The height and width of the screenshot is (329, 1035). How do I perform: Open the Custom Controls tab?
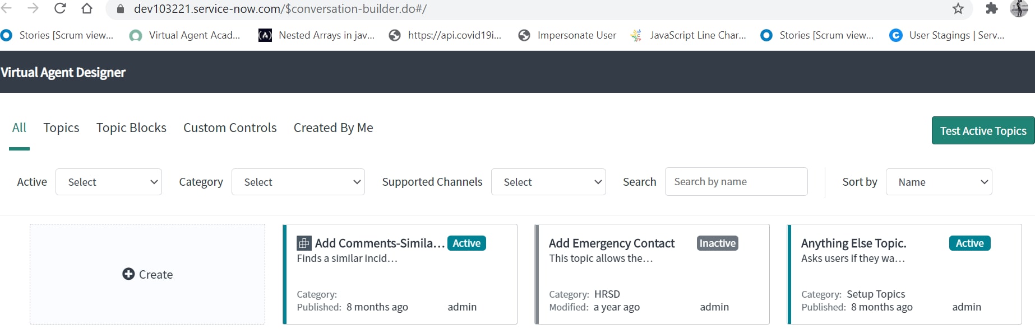coord(230,128)
